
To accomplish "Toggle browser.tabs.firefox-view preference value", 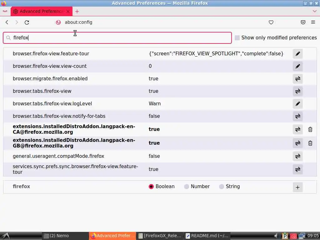I will coord(297,91).
